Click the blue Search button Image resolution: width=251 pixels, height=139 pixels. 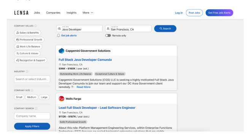(x=165, y=28)
